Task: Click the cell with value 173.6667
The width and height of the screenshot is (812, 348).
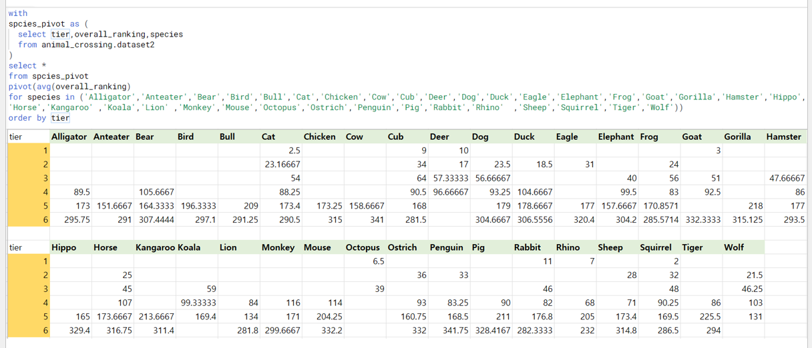Action: click(x=114, y=317)
